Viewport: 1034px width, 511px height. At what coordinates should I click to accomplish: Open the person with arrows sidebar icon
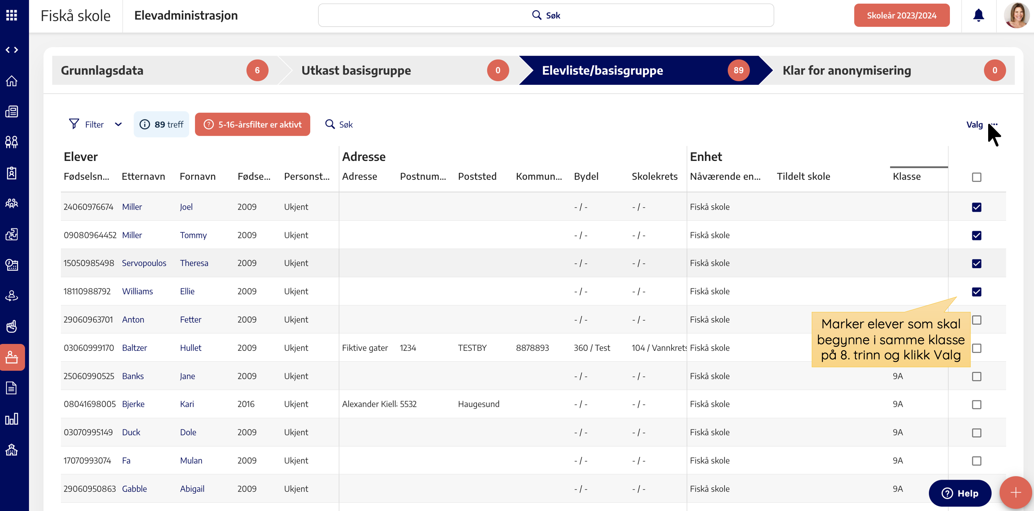click(12, 296)
